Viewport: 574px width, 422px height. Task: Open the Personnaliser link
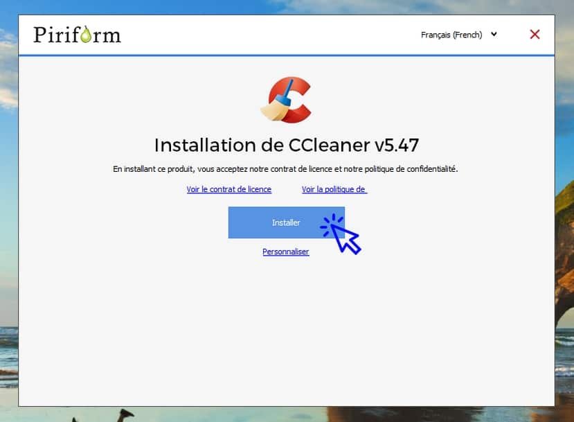click(x=285, y=252)
